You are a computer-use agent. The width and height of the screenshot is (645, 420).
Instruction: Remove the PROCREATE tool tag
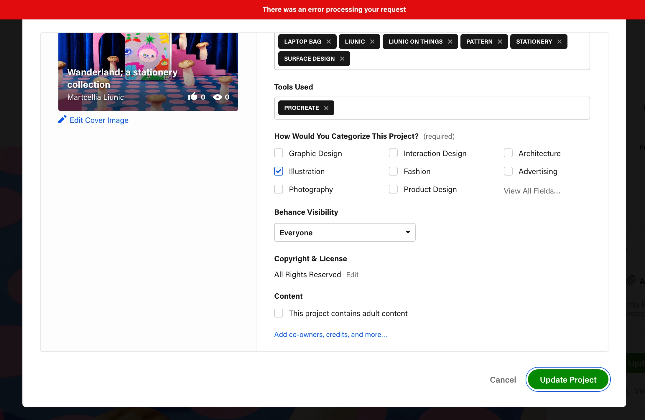pyautogui.click(x=326, y=108)
